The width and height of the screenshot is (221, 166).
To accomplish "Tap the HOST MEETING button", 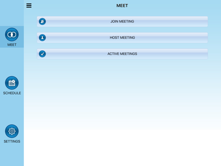I will pyautogui.click(x=122, y=38).
